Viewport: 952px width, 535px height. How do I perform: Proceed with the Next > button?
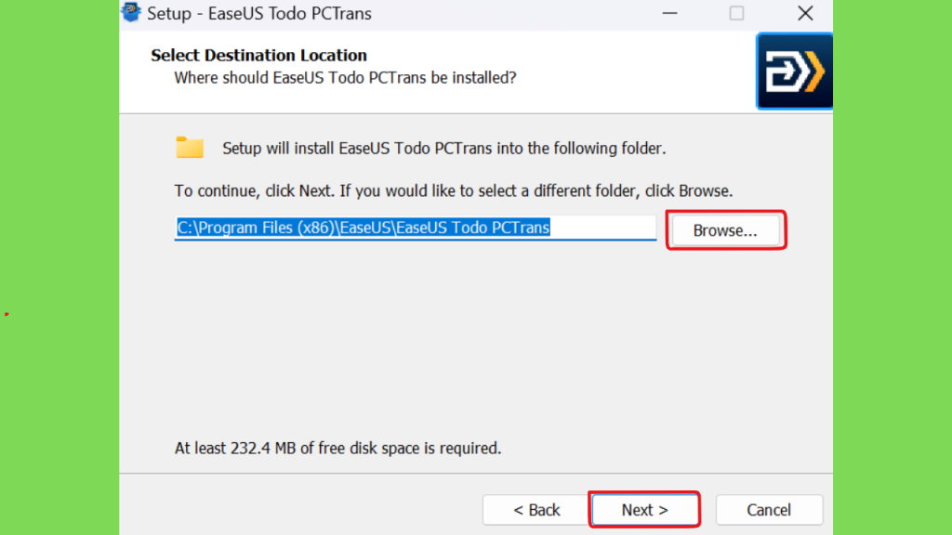[x=645, y=510]
